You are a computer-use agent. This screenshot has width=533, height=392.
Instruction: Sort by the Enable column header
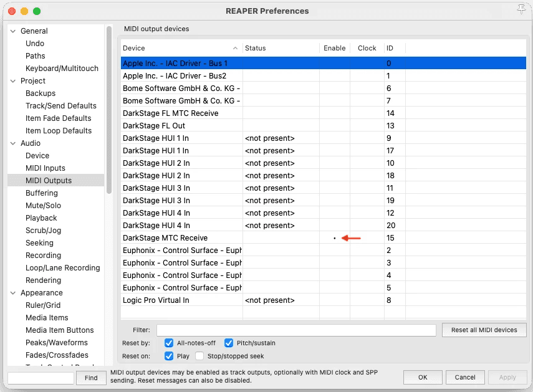tap(335, 48)
